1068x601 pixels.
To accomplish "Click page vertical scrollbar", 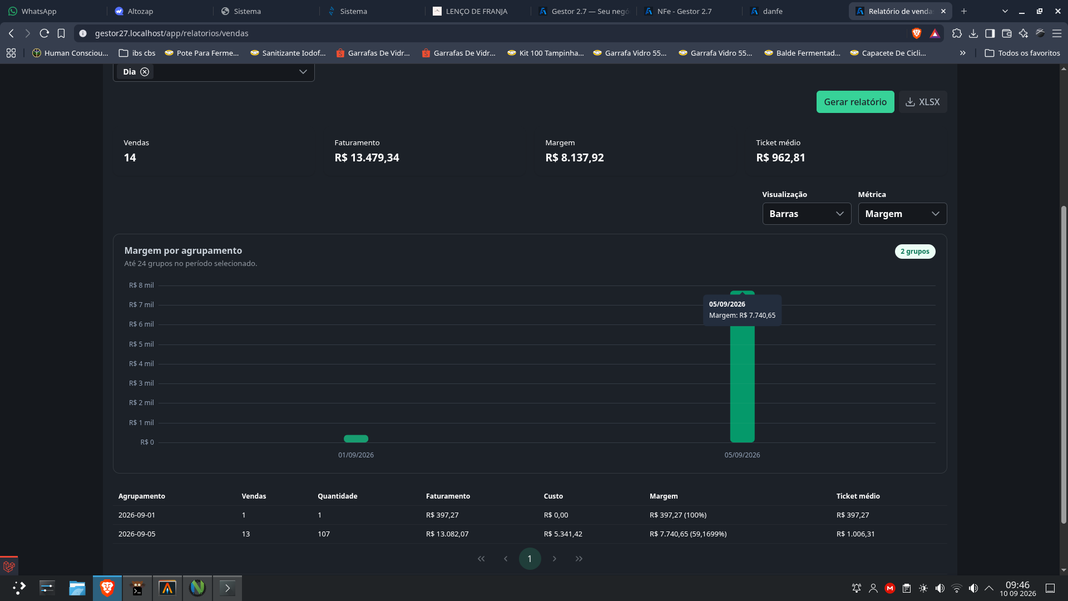I will pyautogui.click(x=1064, y=364).
